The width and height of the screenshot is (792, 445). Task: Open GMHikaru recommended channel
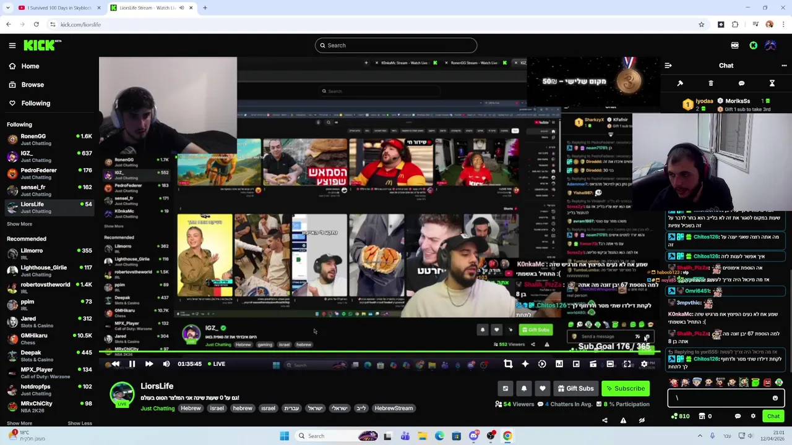(x=49, y=339)
